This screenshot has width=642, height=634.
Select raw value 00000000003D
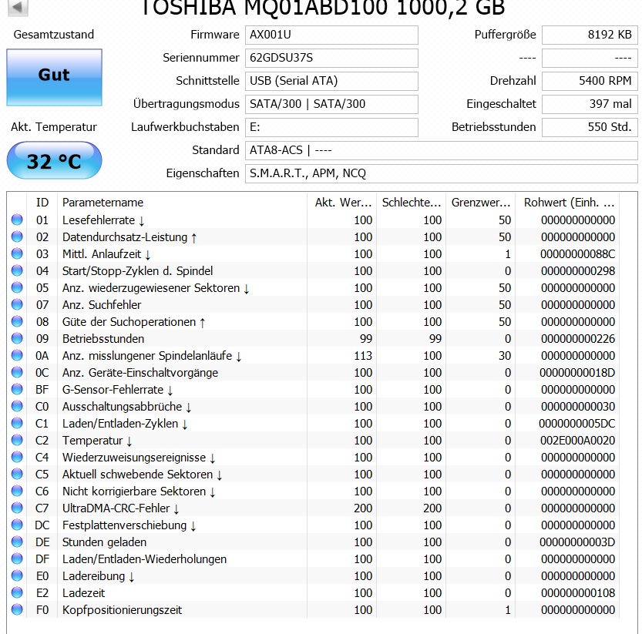[x=577, y=542]
